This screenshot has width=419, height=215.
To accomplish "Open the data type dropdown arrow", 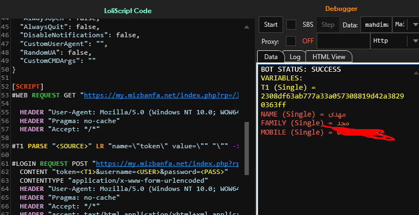I will (415, 25).
